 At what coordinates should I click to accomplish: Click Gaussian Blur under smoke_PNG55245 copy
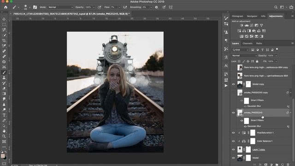[254, 106]
